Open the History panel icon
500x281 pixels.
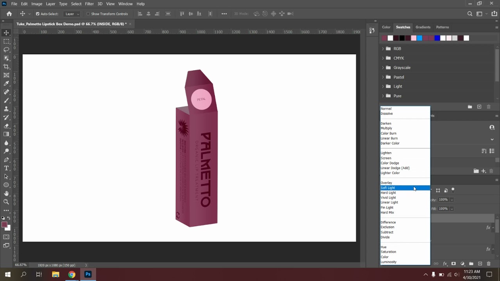pos(371,30)
